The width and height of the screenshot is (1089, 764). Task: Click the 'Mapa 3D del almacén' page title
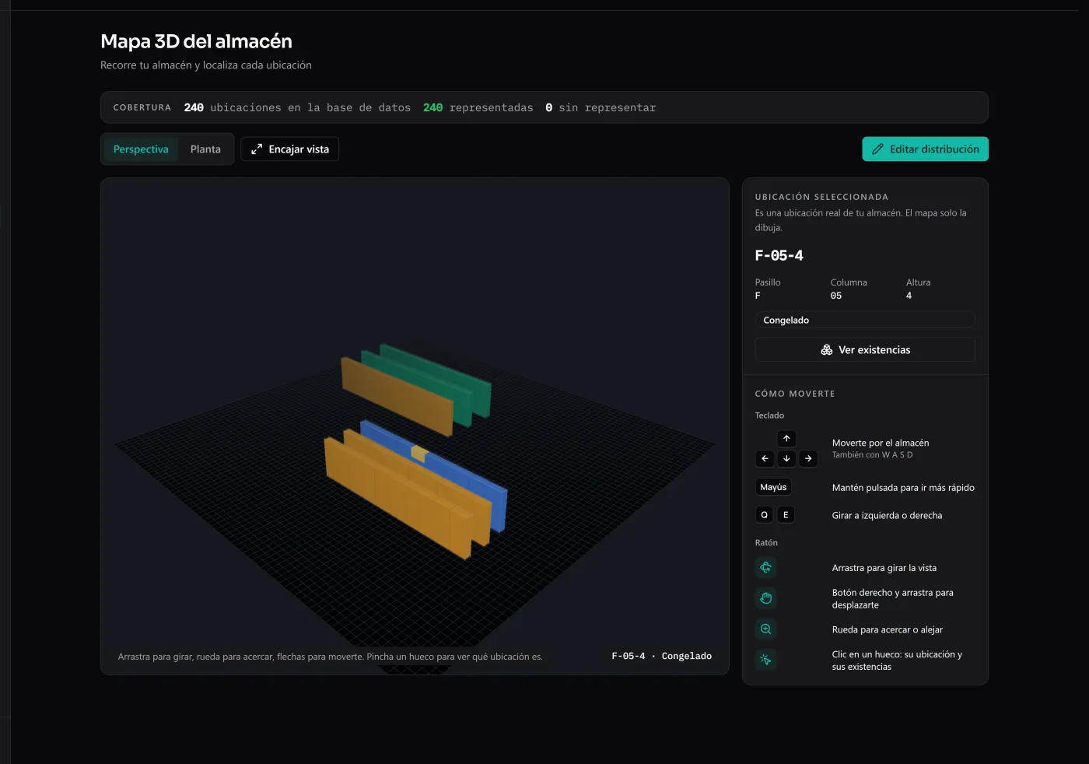[196, 41]
